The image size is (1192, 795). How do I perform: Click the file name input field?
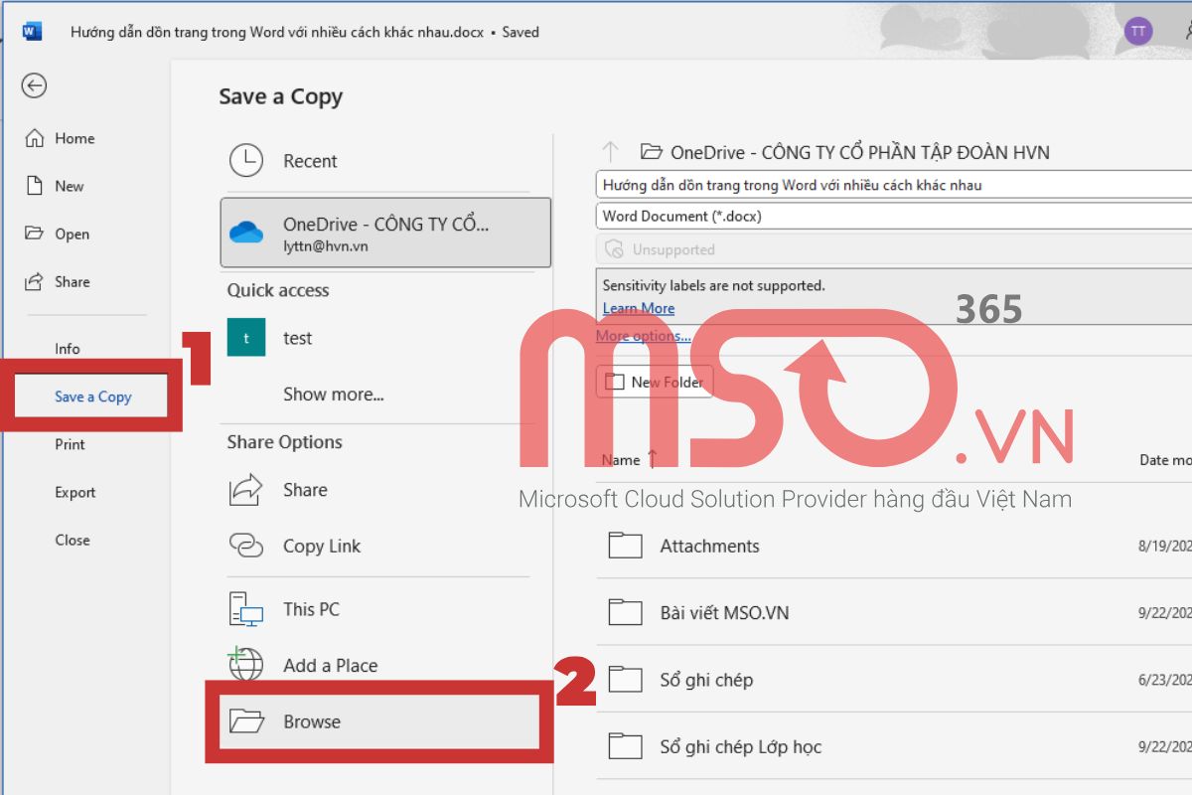coord(894,185)
